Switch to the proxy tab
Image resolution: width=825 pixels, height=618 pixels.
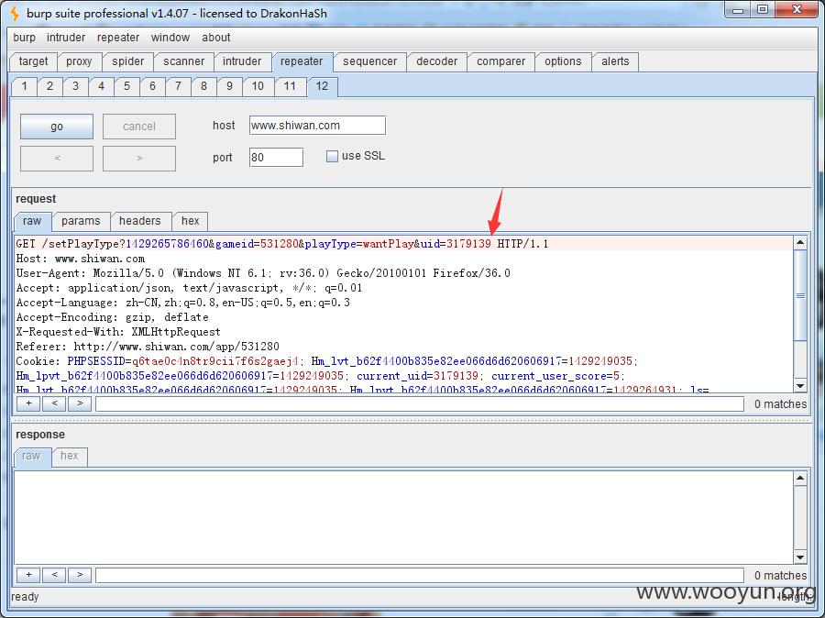pos(79,61)
